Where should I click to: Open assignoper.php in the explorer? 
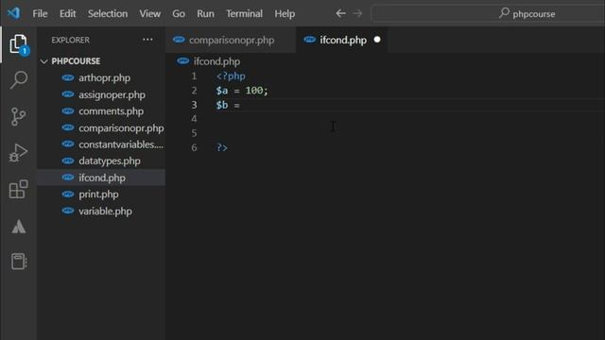(x=101, y=94)
